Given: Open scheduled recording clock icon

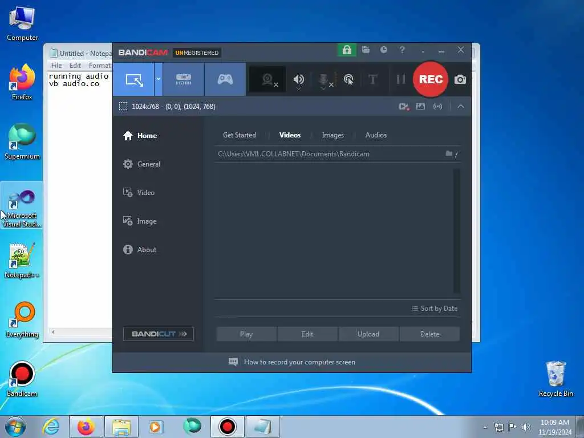Looking at the screenshot, I should pos(384,50).
